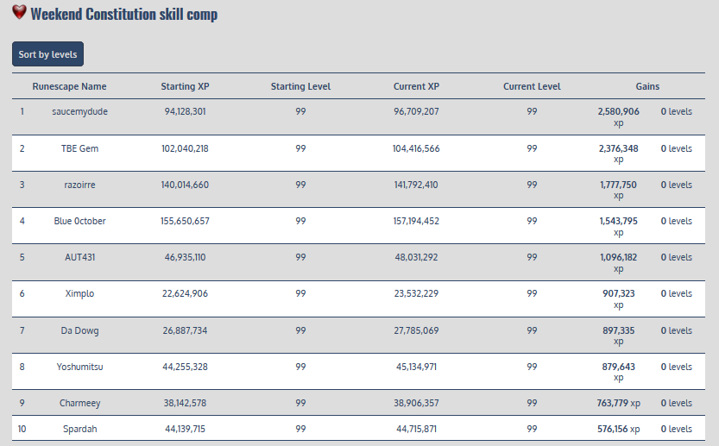Image resolution: width=719 pixels, height=446 pixels.
Task: Open player saucemydude's profile
Action: point(79,111)
